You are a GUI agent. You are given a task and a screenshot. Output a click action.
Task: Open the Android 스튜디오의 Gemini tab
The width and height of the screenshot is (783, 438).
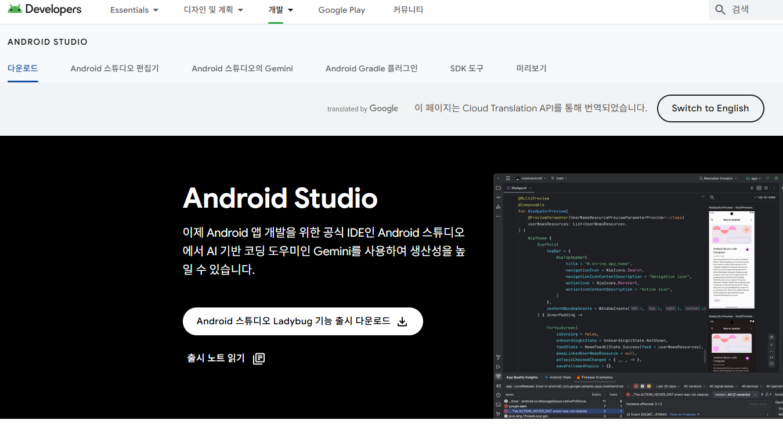coord(242,68)
